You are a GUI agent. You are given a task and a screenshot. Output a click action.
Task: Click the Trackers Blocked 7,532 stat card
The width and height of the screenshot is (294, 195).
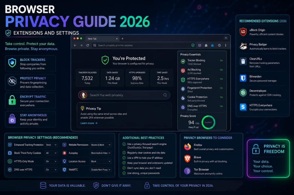tap(87, 78)
